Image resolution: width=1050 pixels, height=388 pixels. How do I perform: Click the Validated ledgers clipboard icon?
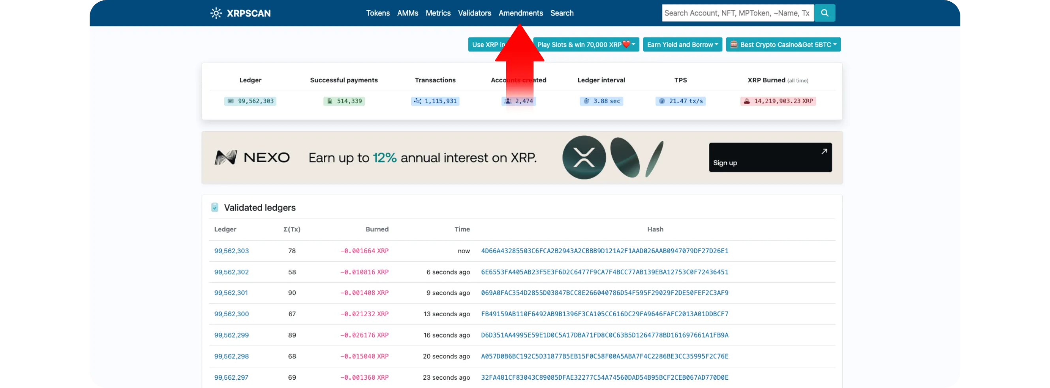point(215,207)
